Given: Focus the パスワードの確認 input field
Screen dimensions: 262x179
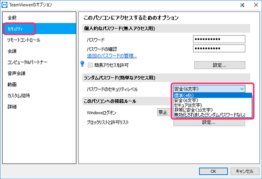Looking at the screenshot, I should point(219,49).
